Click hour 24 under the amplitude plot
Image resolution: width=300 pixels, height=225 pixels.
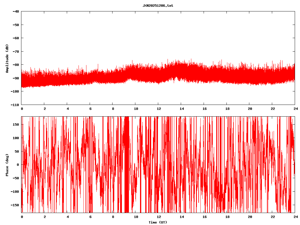point(295,109)
